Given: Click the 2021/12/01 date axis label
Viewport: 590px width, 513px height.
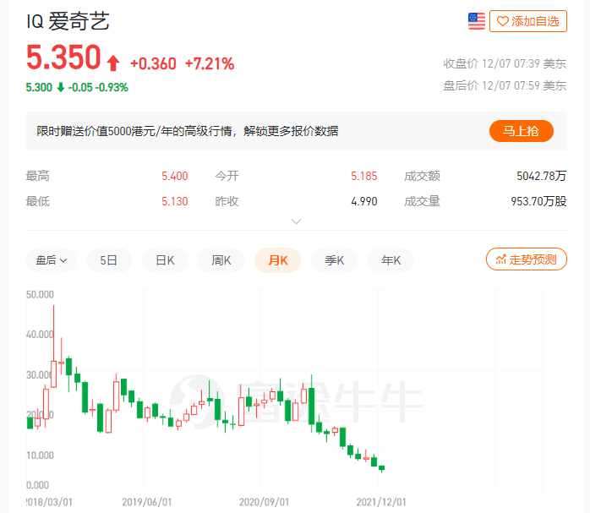Looking at the screenshot, I should [x=381, y=502].
